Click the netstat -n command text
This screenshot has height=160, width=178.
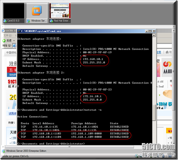93,110
